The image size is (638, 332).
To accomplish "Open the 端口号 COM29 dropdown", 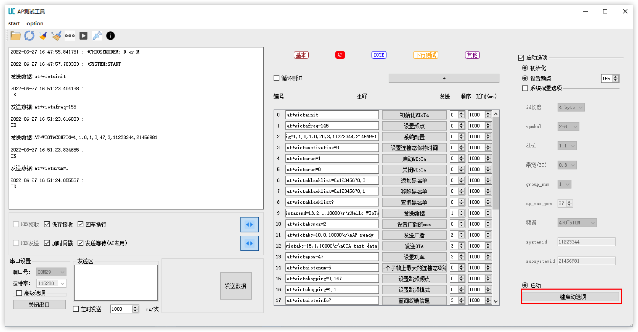I will [51, 272].
